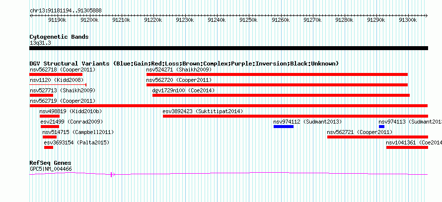
Task: Click the dgv1729n100 red bar
Action: point(281,95)
